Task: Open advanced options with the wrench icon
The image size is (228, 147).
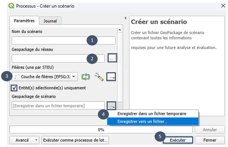Action: (99, 77)
